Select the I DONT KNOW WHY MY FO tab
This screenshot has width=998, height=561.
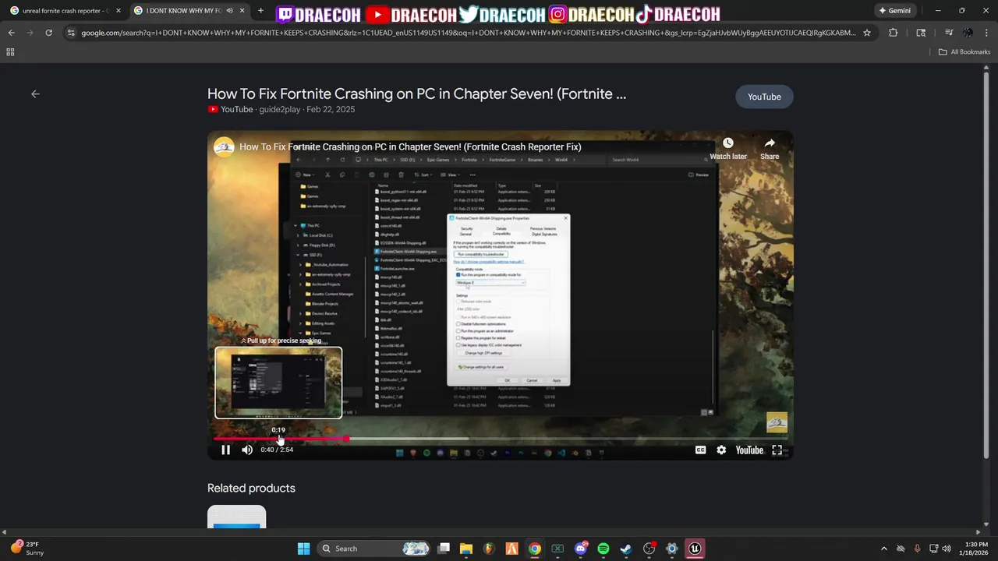point(184,11)
